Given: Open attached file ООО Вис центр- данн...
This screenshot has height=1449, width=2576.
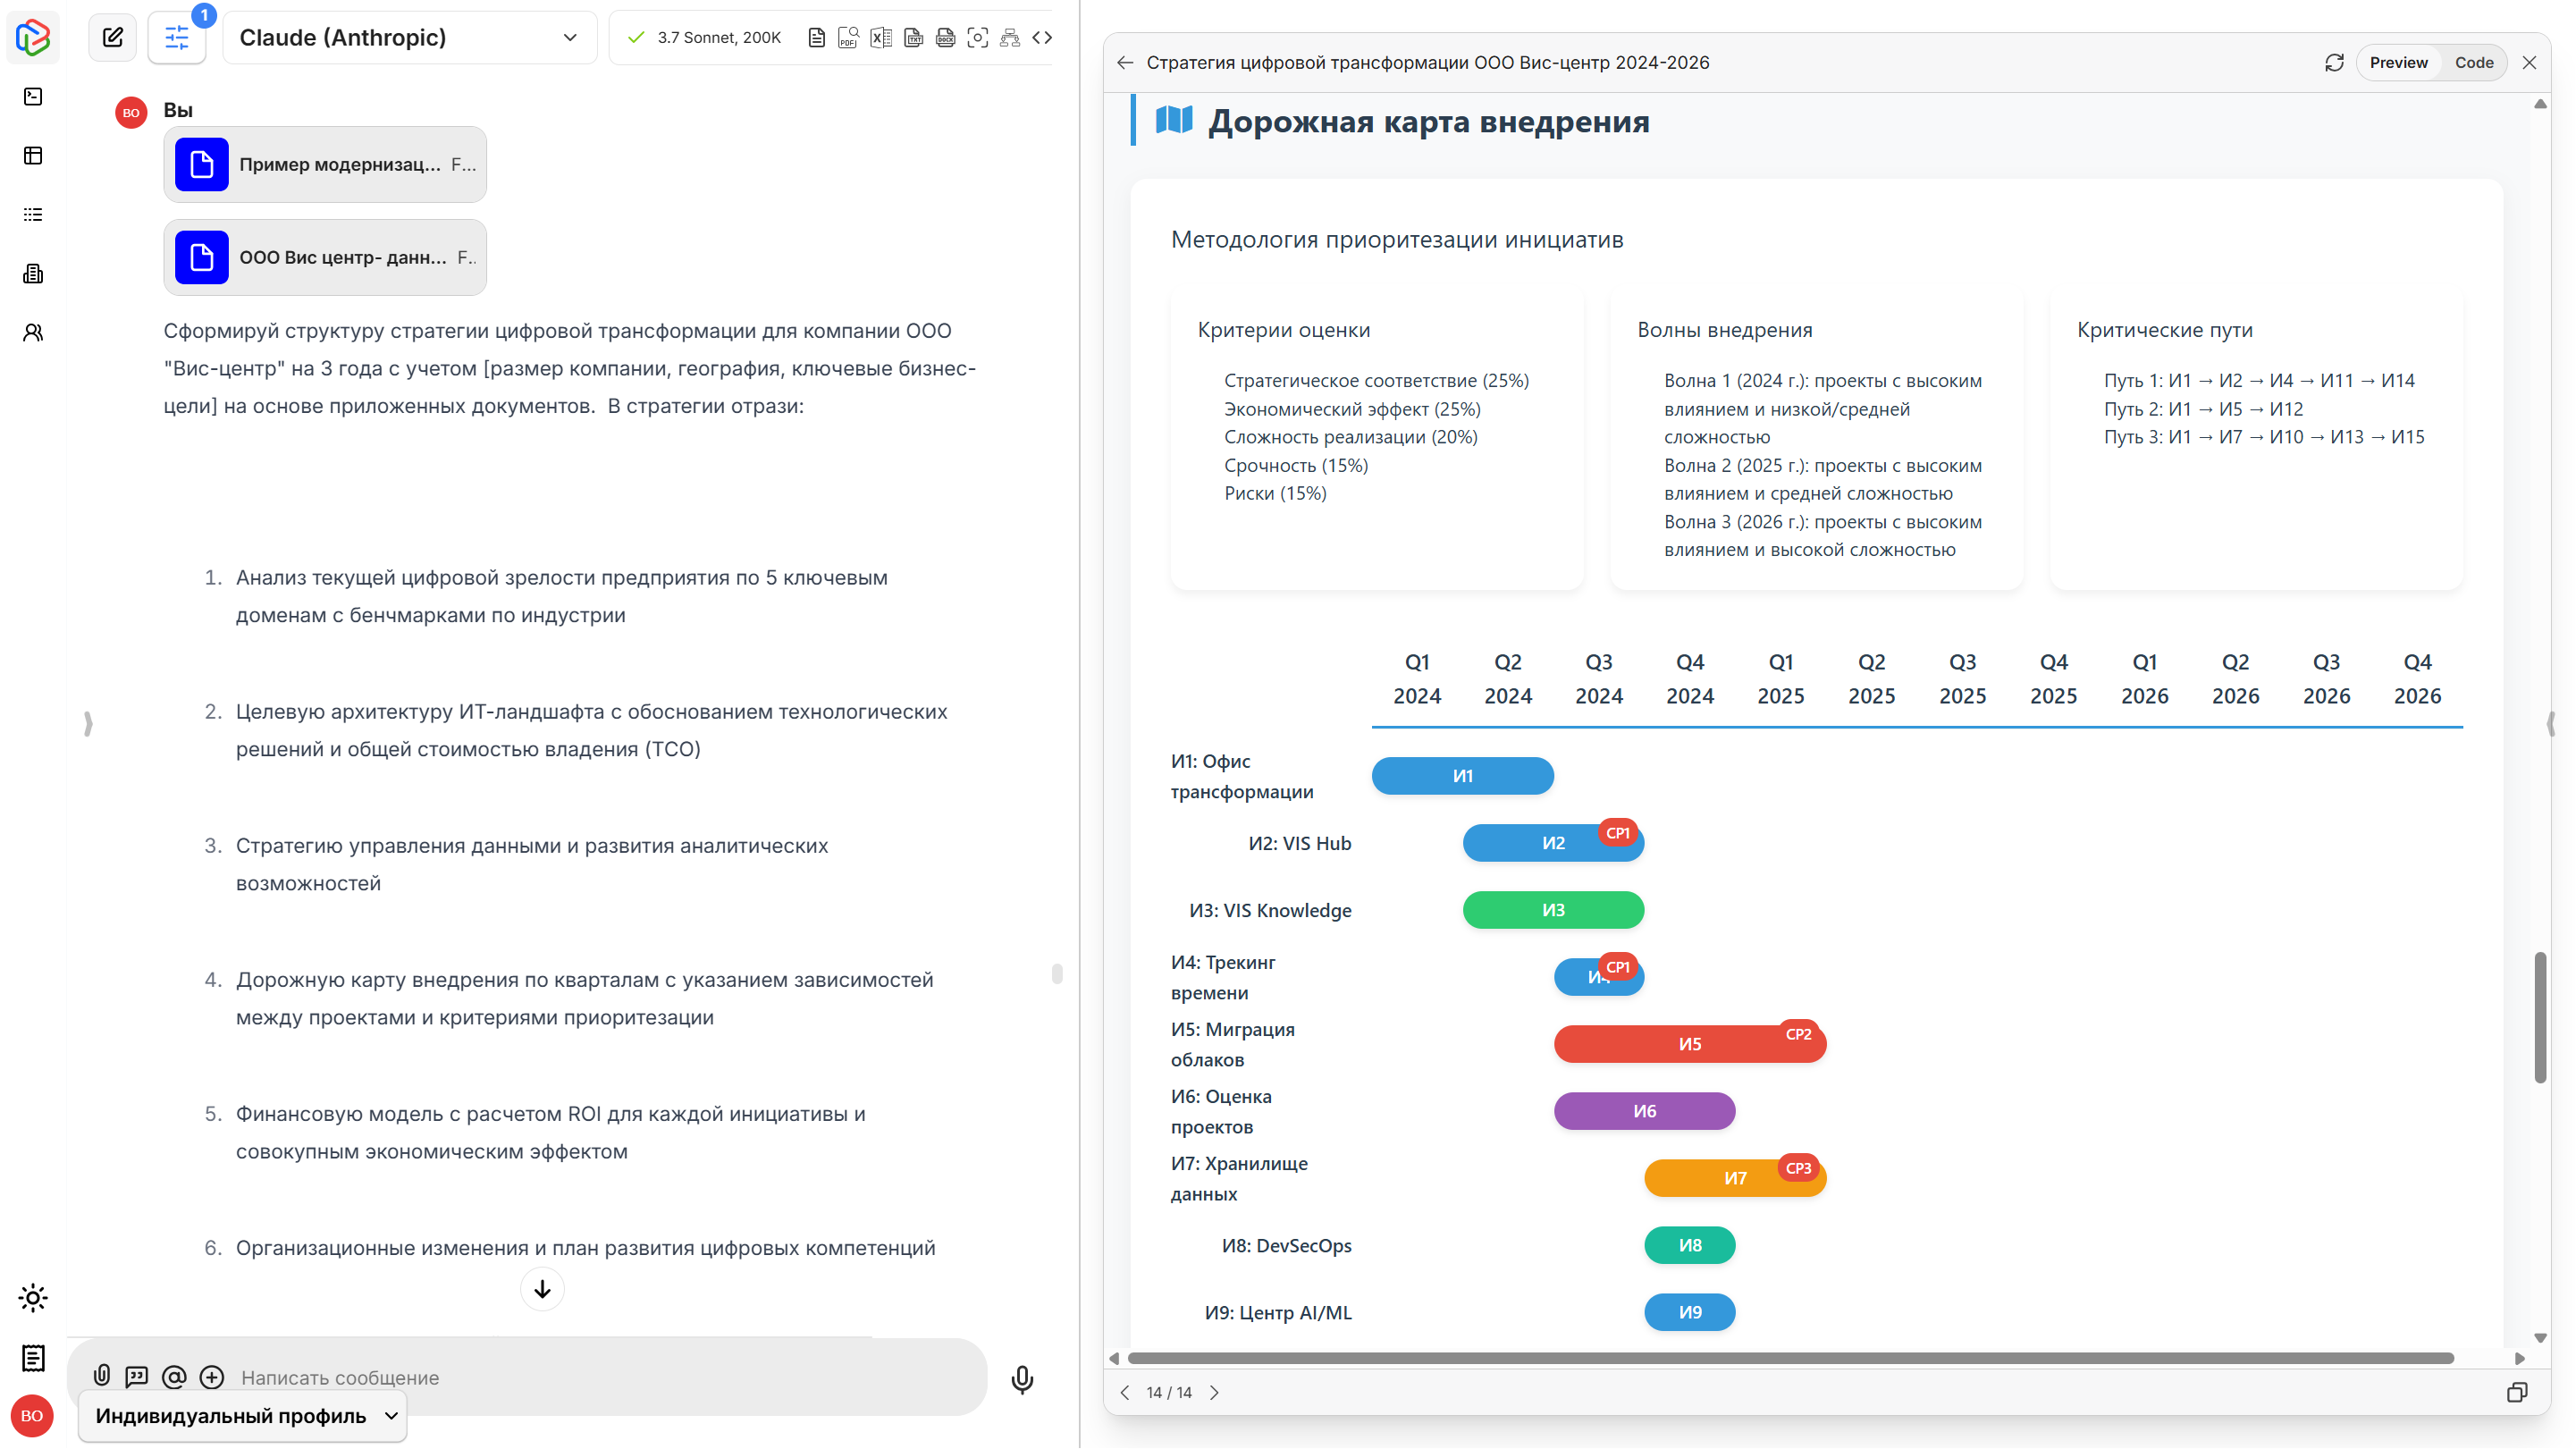Looking at the screenshot, I should 325,257.
